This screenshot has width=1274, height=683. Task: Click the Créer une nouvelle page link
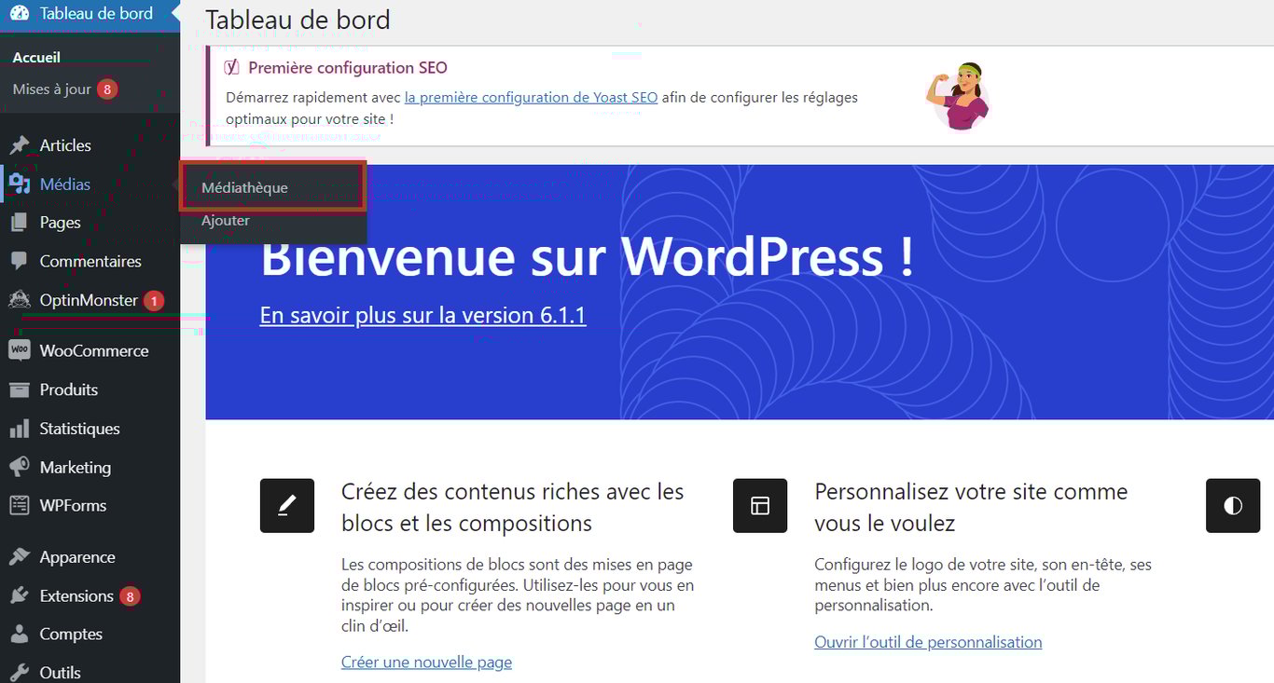point(426,662)
